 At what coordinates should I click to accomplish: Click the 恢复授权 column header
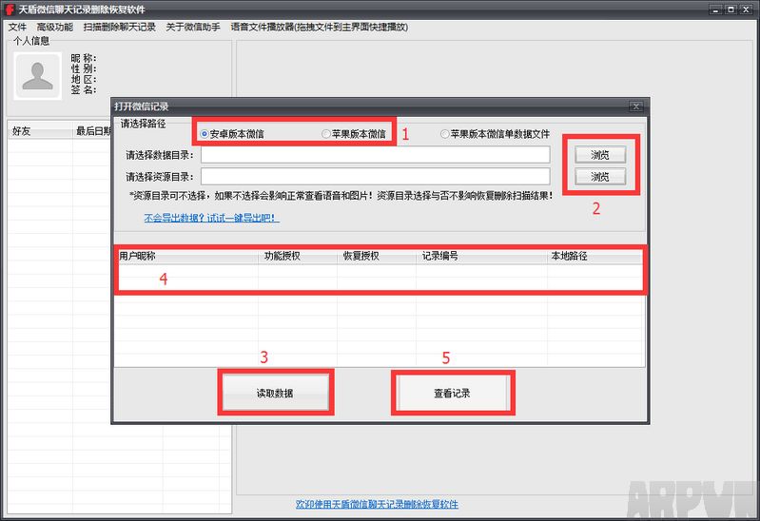377,256
